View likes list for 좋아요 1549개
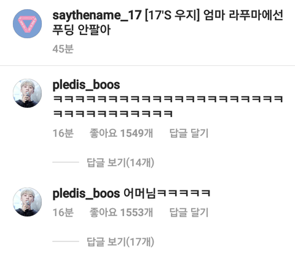The height and width of the screenshot is (258, 295). pos(121,133)
